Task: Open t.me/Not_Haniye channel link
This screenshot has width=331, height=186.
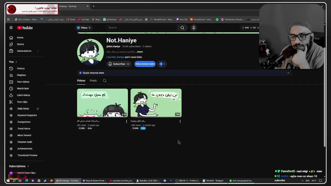Action: click(115, 57)
